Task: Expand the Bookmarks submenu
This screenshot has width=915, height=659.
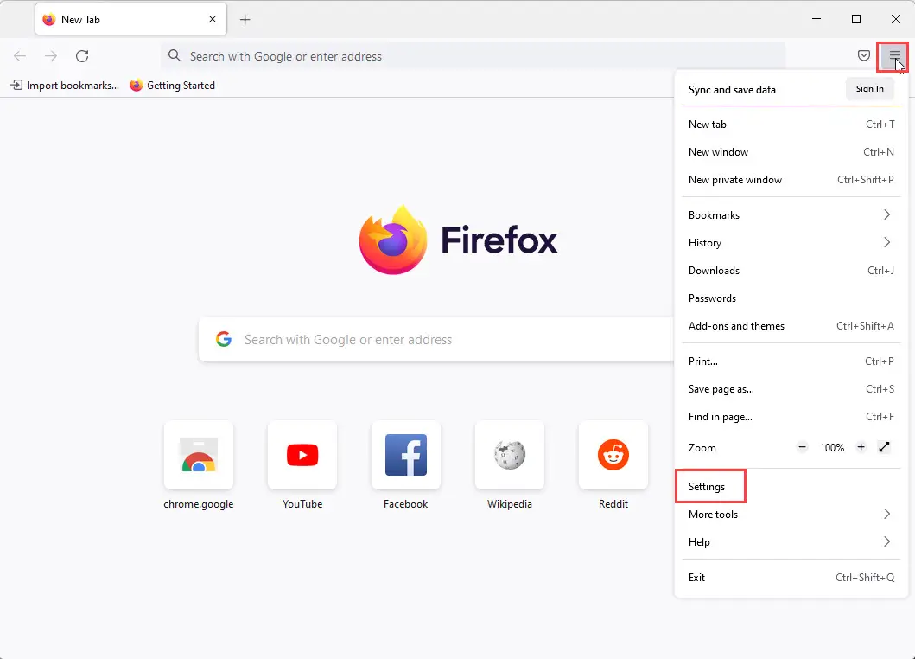Action: click(x=791, y=215)
